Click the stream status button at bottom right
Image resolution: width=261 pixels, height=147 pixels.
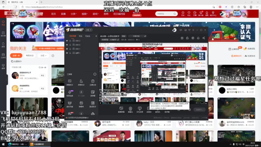point(199,109)
